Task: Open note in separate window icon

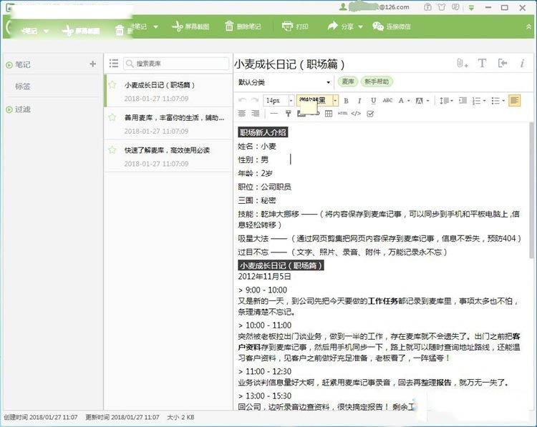Action: point(503,63)
